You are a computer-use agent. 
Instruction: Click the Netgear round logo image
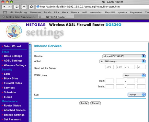(x=14, y=31)
